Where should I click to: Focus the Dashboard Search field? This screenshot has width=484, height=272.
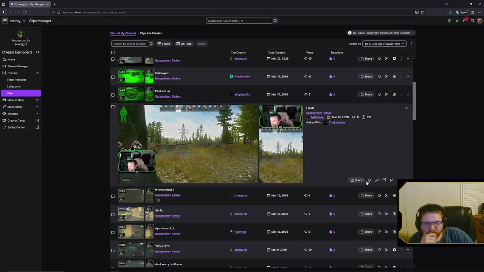pyautogui.click(x=239, y=21)
